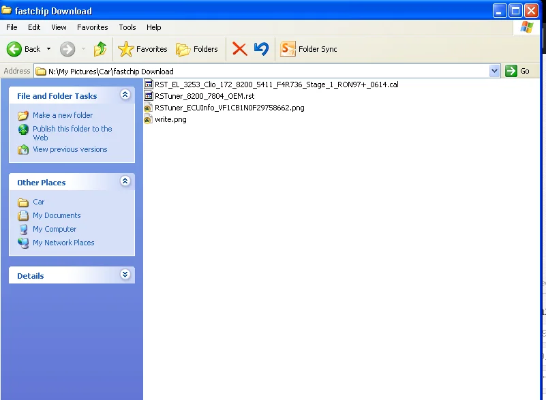Launch Folder Sync from toolbar

point(309,49)
